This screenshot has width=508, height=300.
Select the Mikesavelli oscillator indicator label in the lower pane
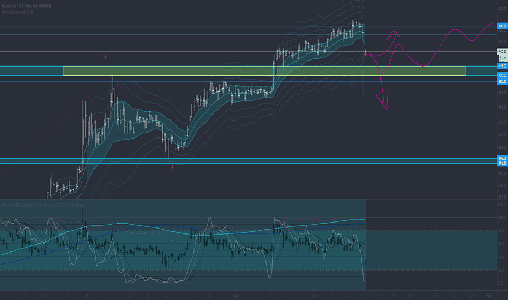[42, 205]
